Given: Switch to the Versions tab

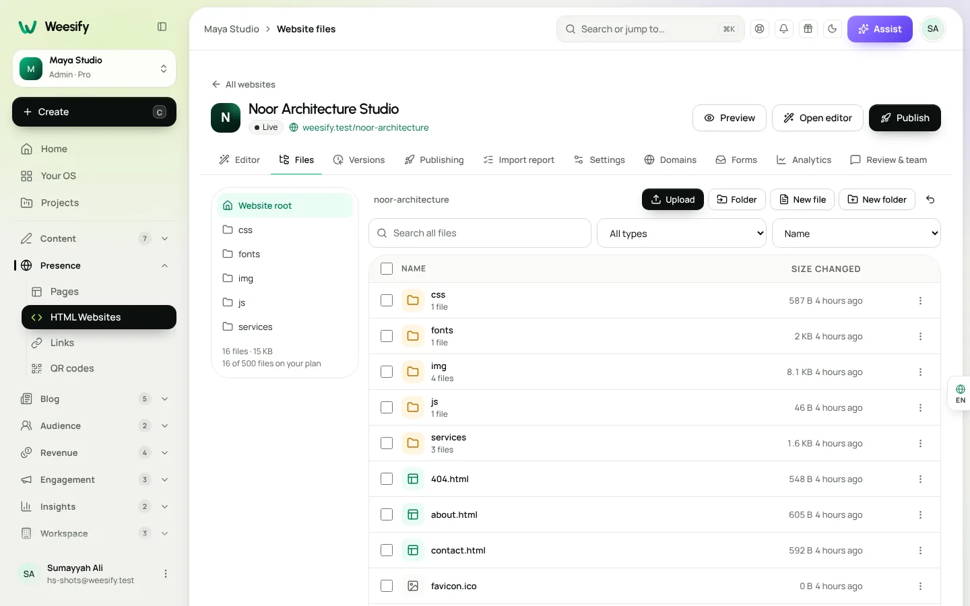Looking at the screenshot, I should pyautogui.click(x=359, y=160).
